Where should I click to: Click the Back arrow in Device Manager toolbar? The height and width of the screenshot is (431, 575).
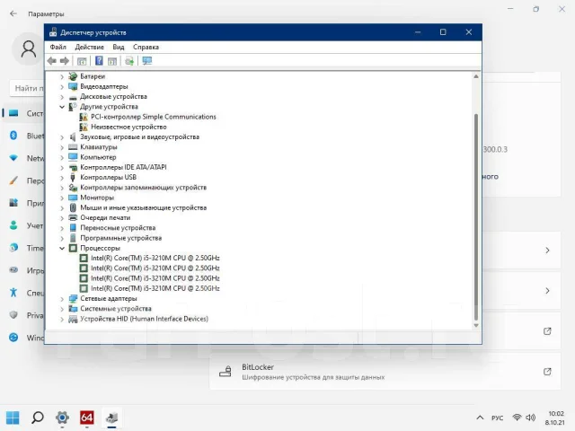point(52,61)
